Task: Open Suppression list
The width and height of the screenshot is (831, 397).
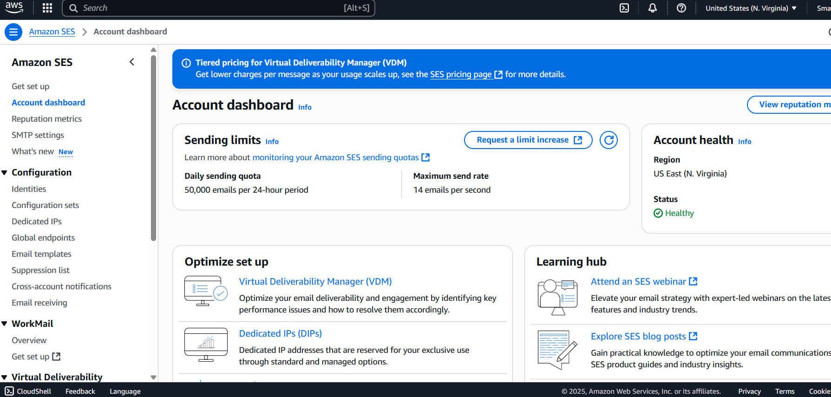Action: 40,270
